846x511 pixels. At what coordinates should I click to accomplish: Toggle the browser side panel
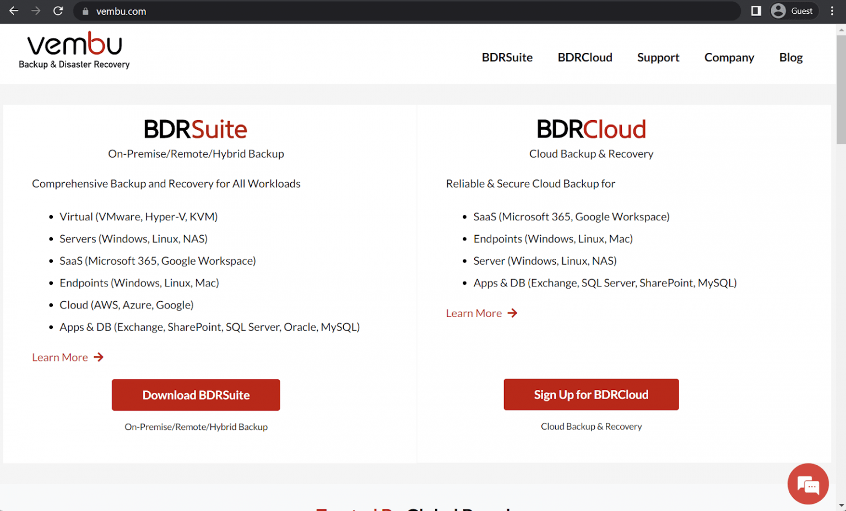pyautogui.click(x=755, y=10)
